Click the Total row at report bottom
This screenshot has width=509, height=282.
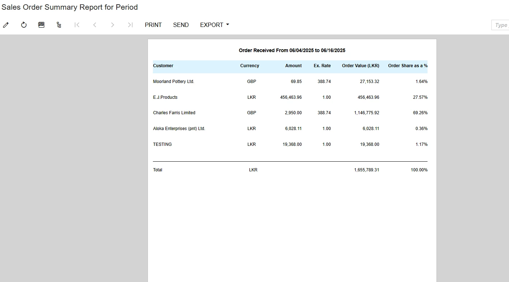pos(157,170)
